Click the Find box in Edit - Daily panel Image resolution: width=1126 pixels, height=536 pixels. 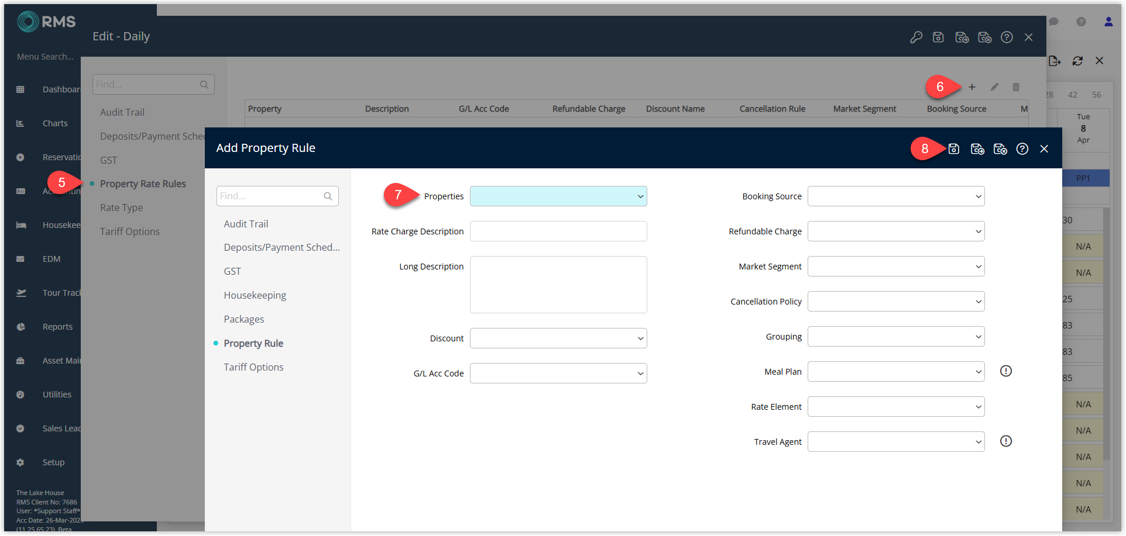(153, 85)
